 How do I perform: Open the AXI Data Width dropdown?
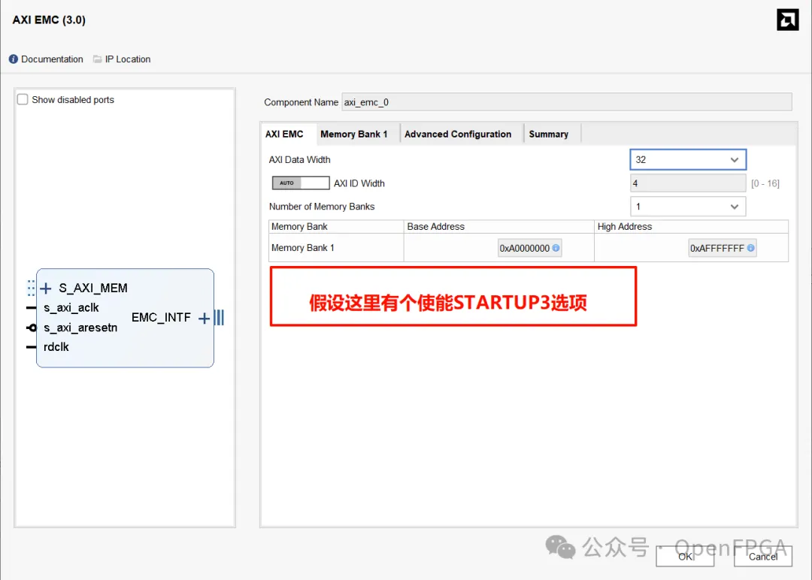click(x=687, y=159)
